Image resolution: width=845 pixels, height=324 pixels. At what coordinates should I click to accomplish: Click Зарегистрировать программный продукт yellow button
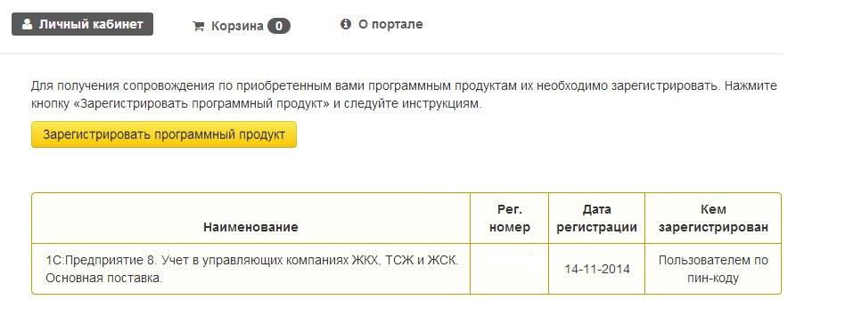[164, 134]
